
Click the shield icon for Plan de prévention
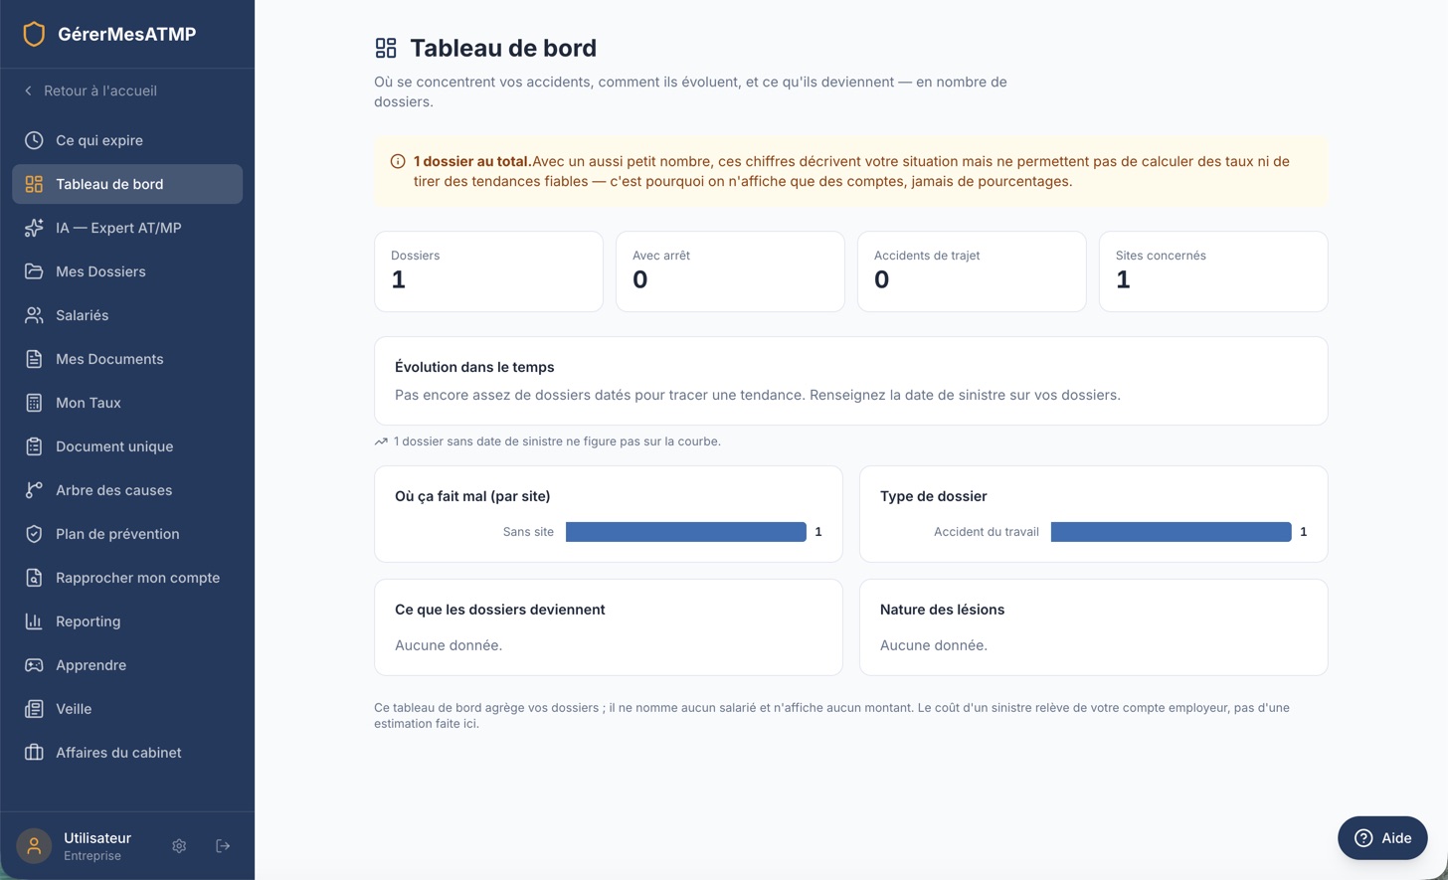[x=34, y=534]
